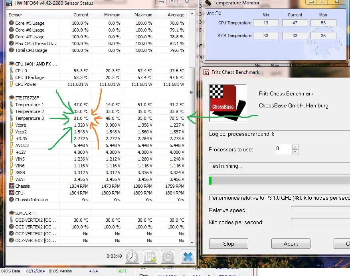
Task: Select the +3.3V sensor row
Action: click(x=97, y=138)
